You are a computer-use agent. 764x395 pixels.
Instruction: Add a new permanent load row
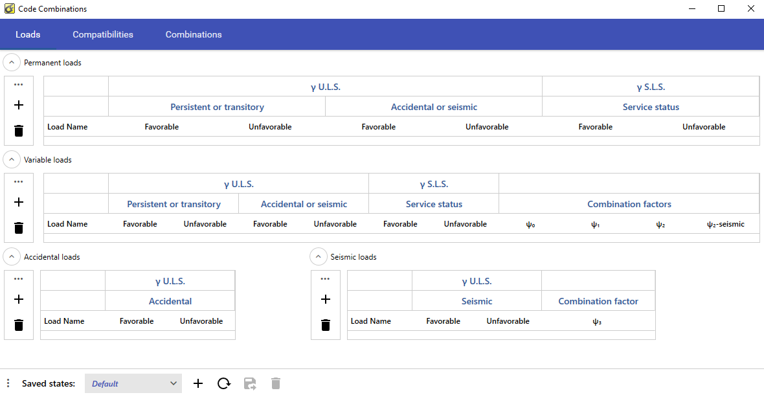(19, 105)
